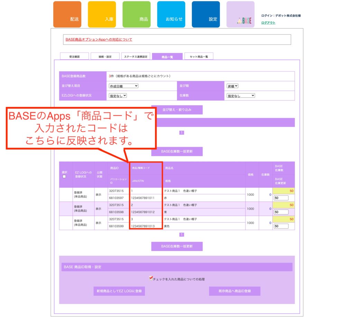
Task: Switch to the 受注確認 tab
Action: (x=74, y=56)
